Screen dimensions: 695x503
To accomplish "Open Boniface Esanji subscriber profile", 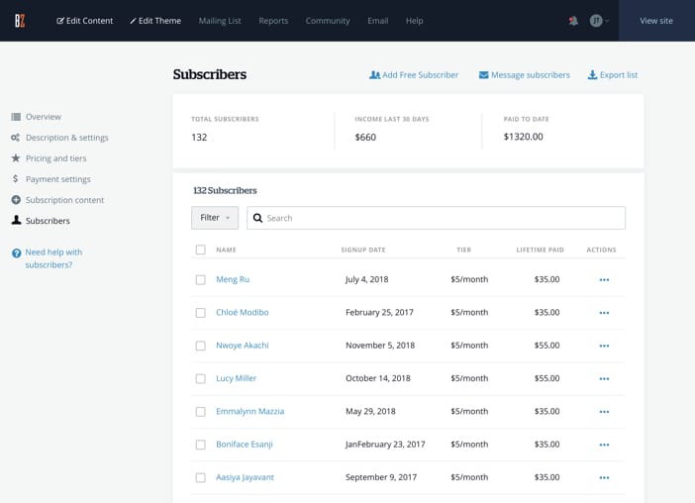I will click(x=245, y=444).
